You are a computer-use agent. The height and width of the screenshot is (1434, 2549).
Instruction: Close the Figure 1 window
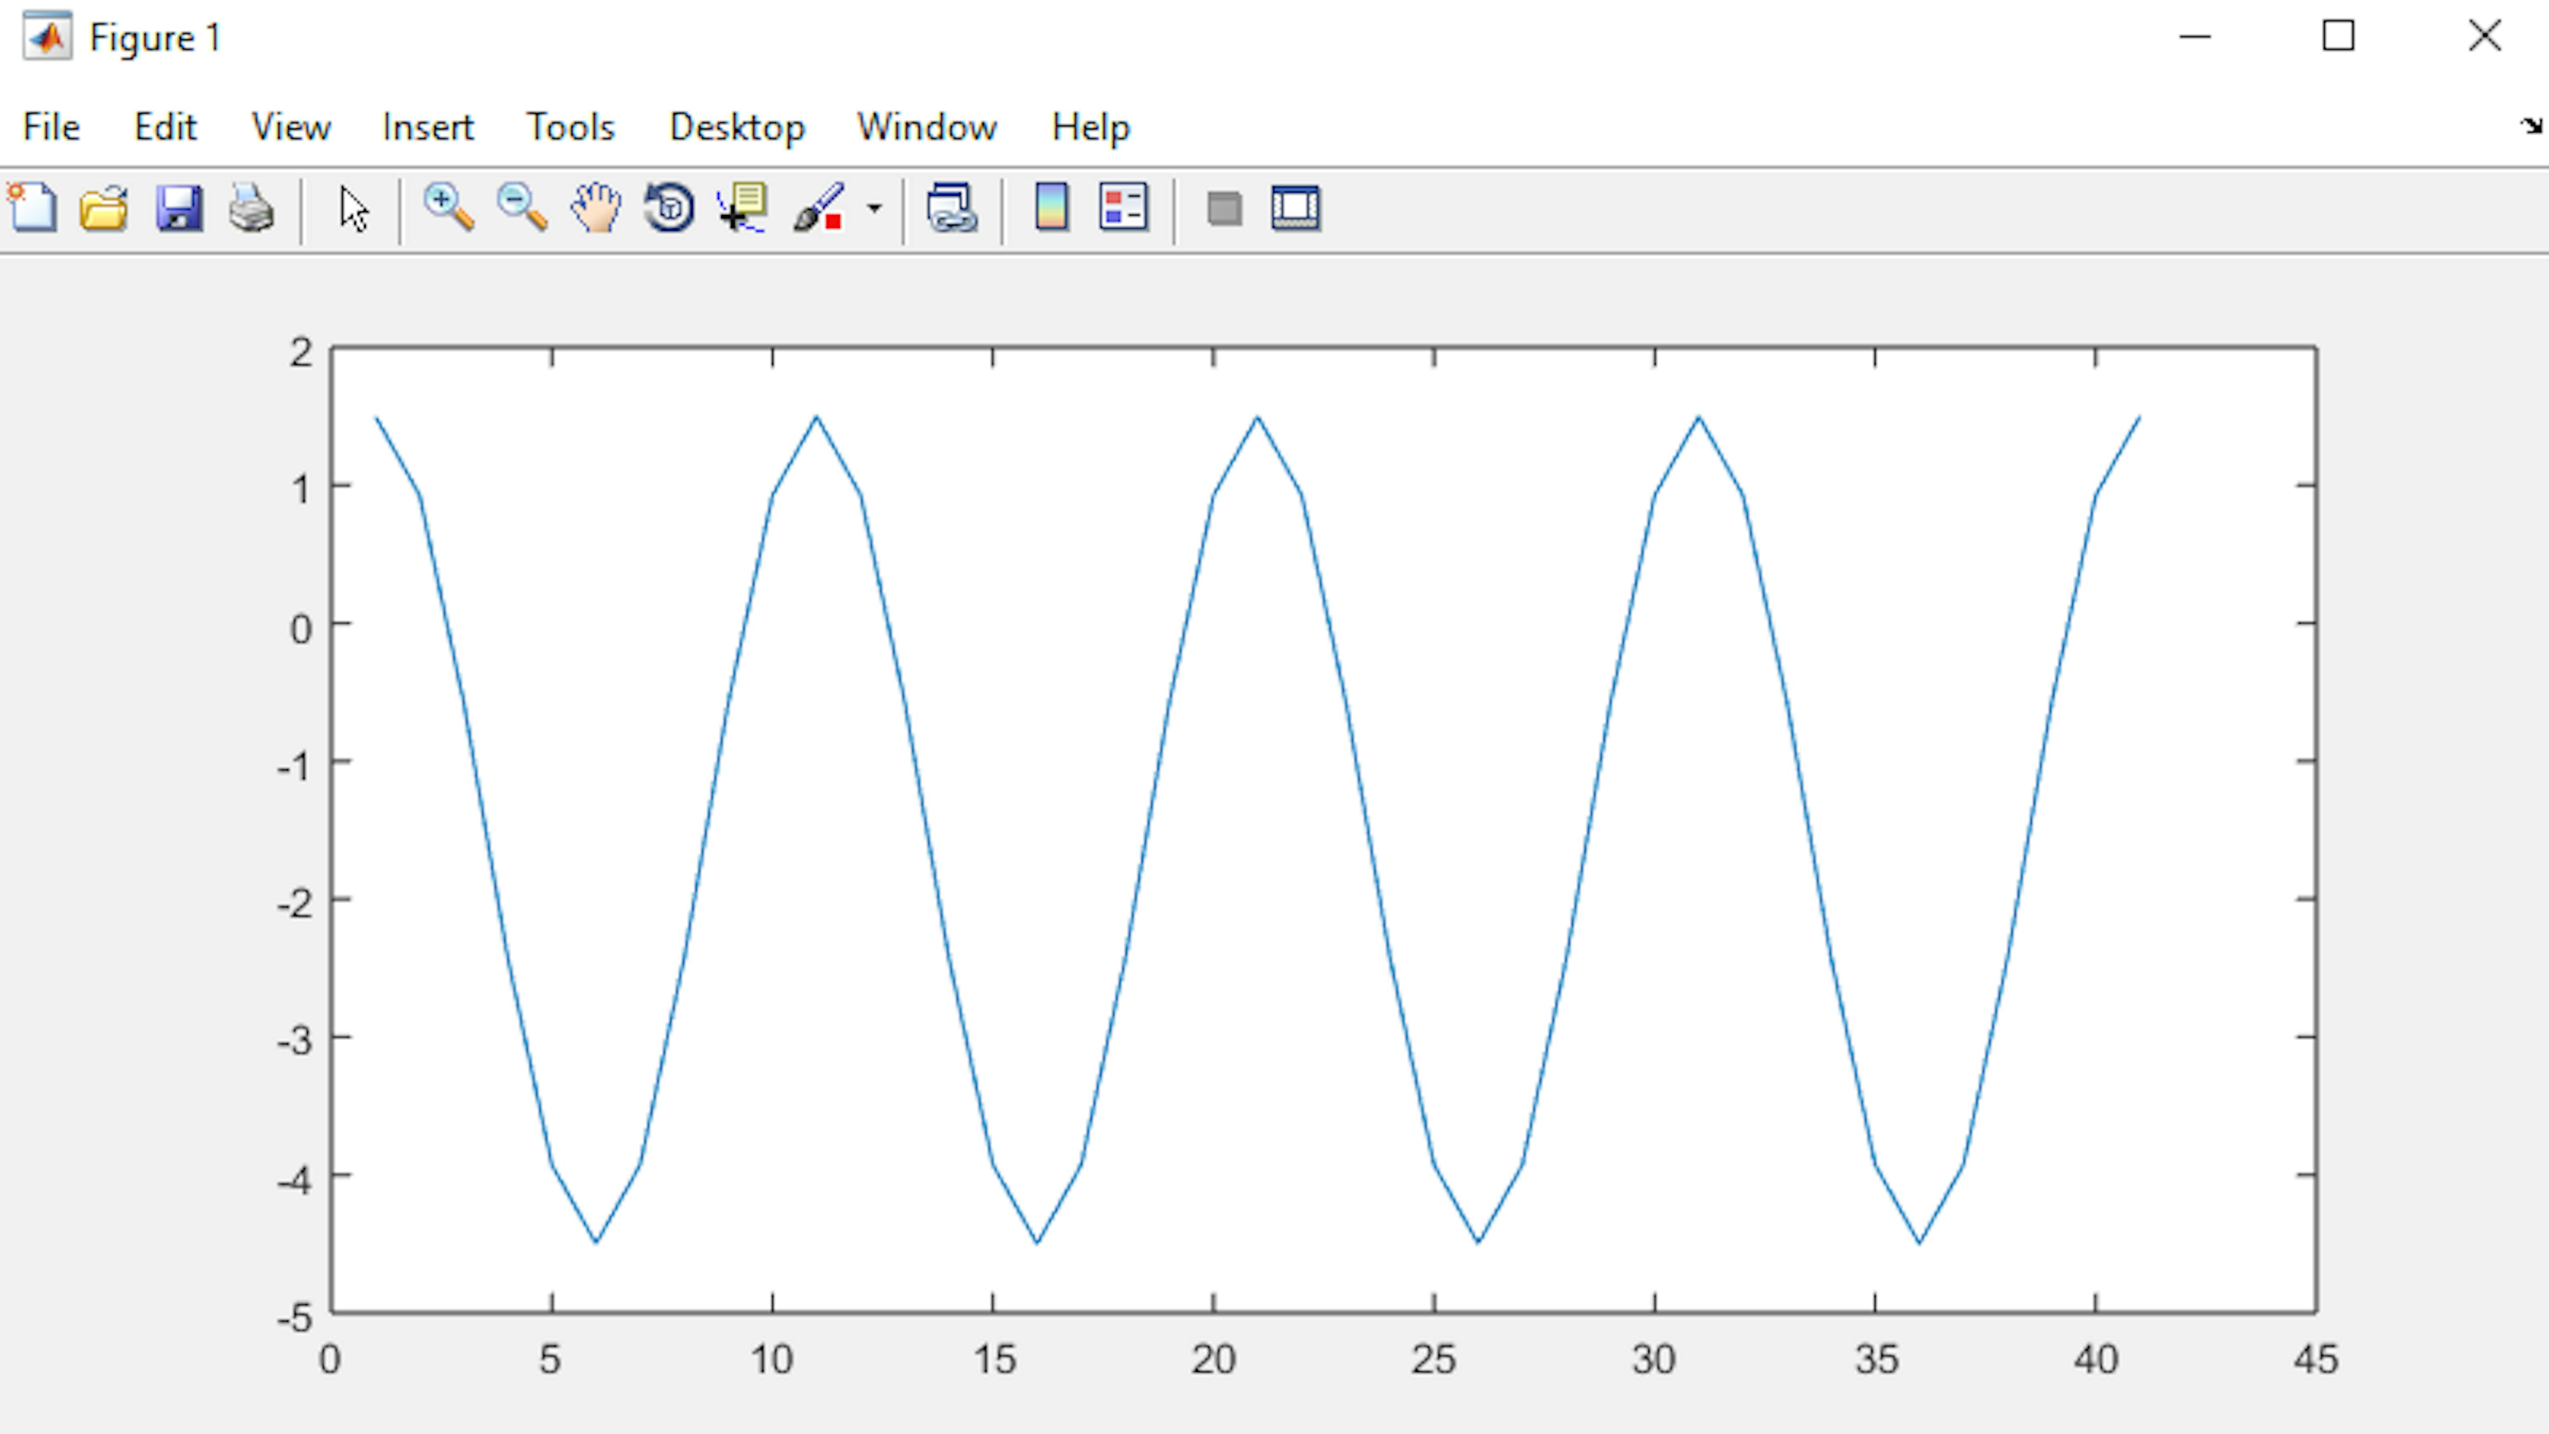click(x=2485, y=37)
